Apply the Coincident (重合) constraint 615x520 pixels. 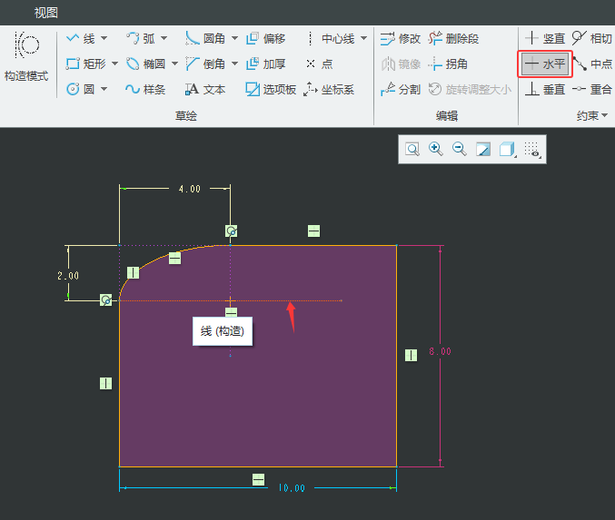coord(592,89)
